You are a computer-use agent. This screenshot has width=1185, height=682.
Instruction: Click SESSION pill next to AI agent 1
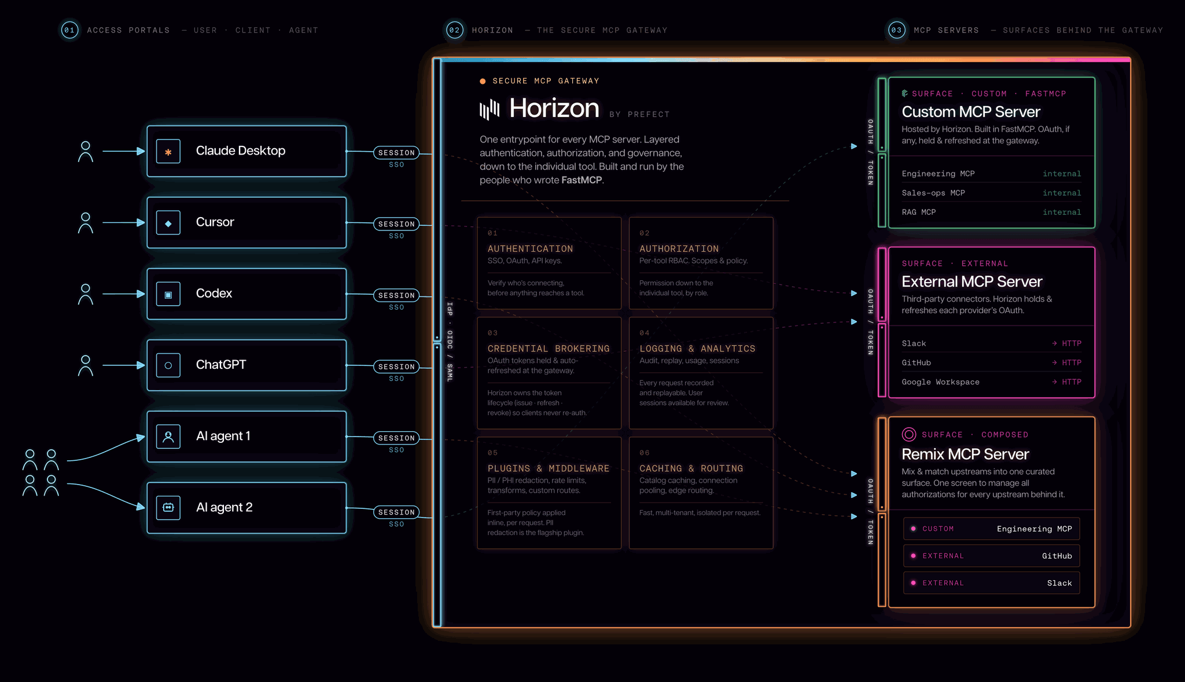coord(396,438)
